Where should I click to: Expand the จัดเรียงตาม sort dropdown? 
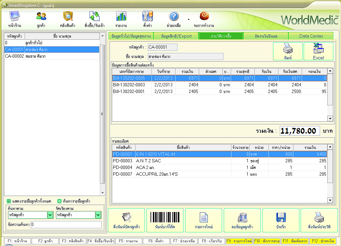98,215
